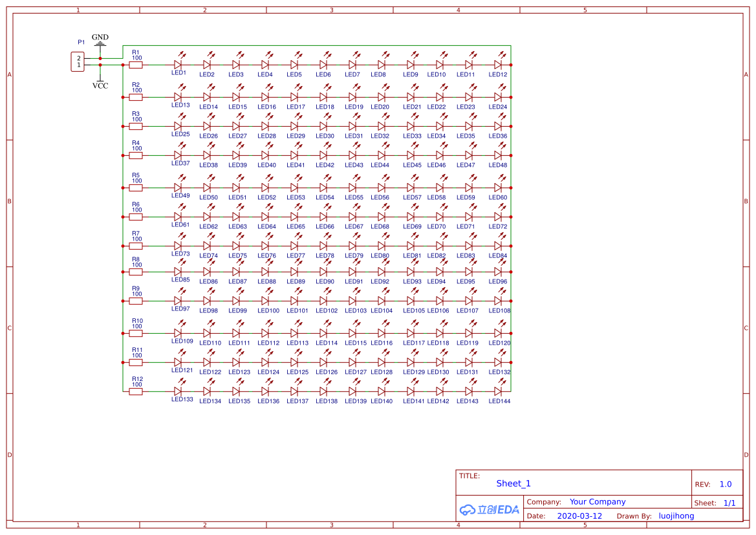Select the "LED24" designator label

click(x=497, y=107)
